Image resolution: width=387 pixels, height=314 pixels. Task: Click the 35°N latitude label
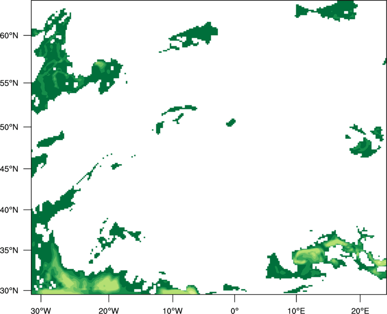9,250
